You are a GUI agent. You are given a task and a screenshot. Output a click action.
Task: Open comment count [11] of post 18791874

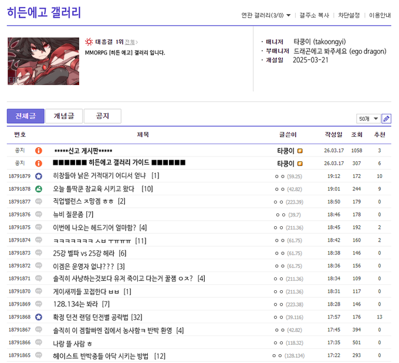pyautogui.click(x=141, y=240)
